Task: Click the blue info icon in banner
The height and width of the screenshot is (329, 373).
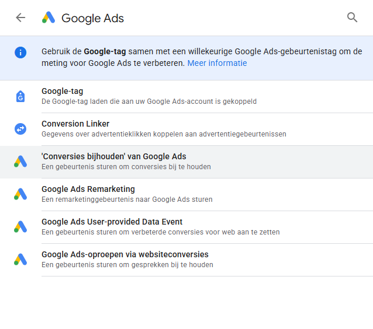Action: point(20,52)
